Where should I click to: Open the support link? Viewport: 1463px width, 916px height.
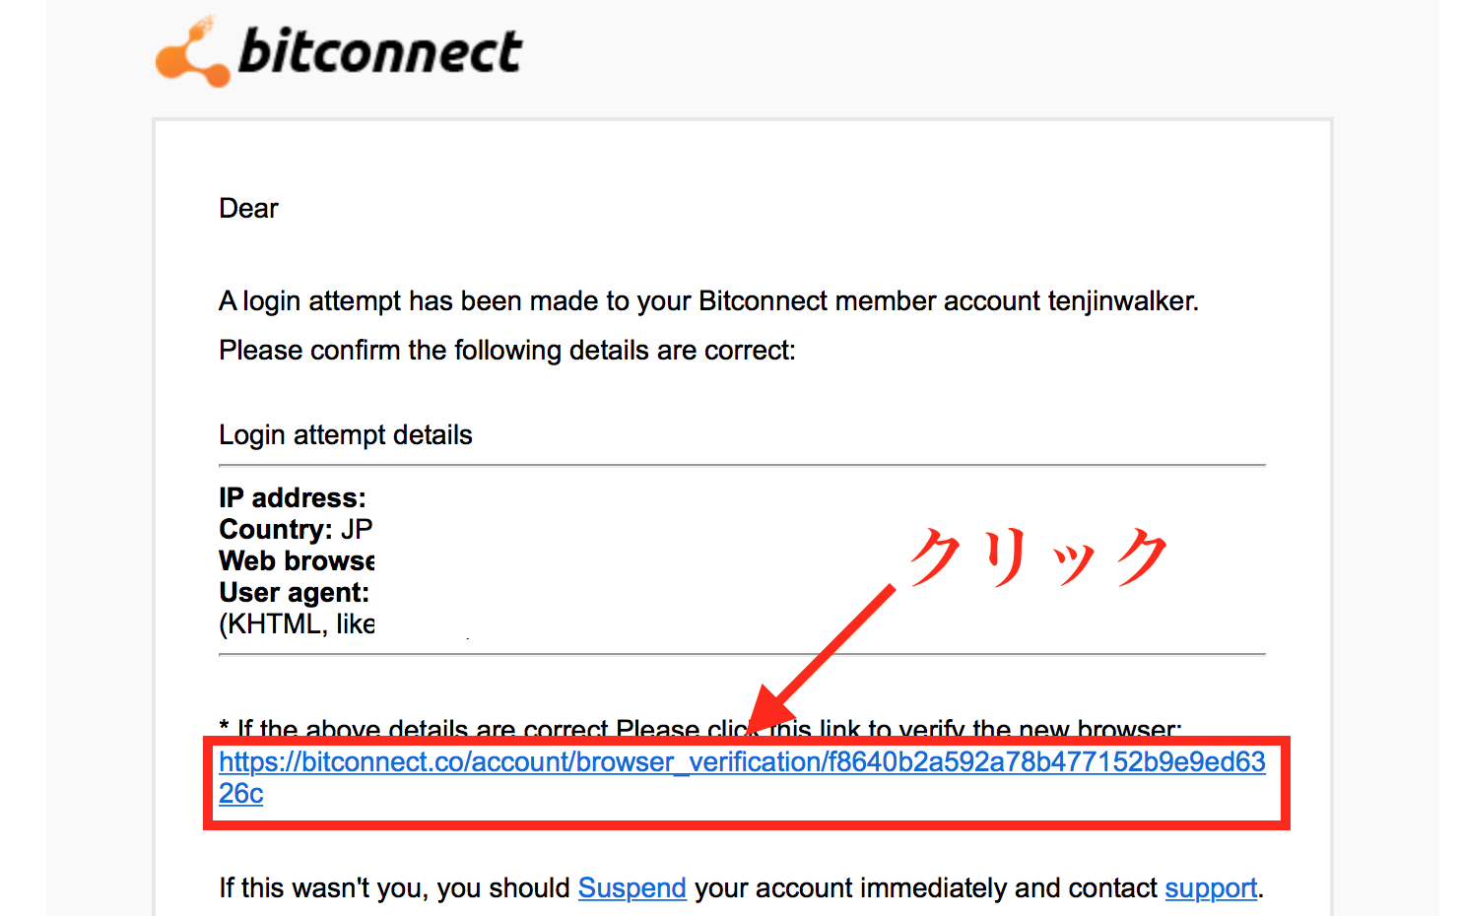point(1211,887)
